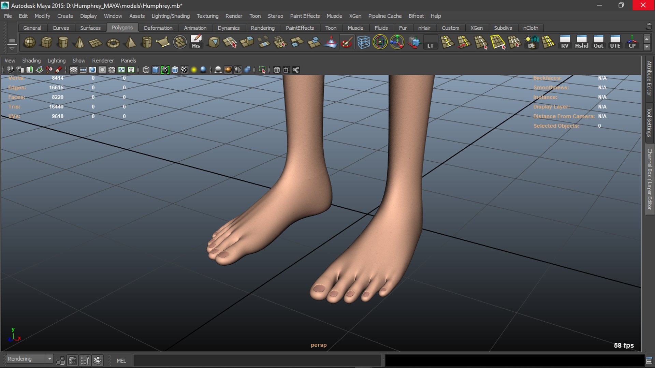Click the blue wireframe lattice shelf icon

[x=364, y=42]
